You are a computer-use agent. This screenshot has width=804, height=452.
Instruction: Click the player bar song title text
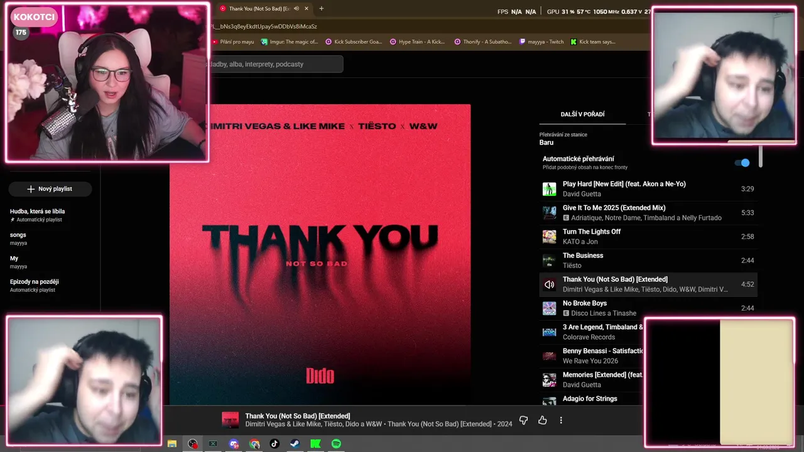[298, 416]
